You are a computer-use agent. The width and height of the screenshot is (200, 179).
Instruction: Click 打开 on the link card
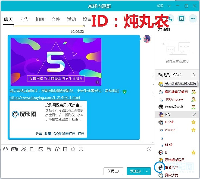point(81,134)
